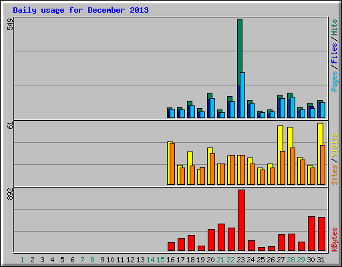Viewport: 342px width, 267px height.
Task: Click day 10 on the x-axis
Action: click(x=110, y=260)
